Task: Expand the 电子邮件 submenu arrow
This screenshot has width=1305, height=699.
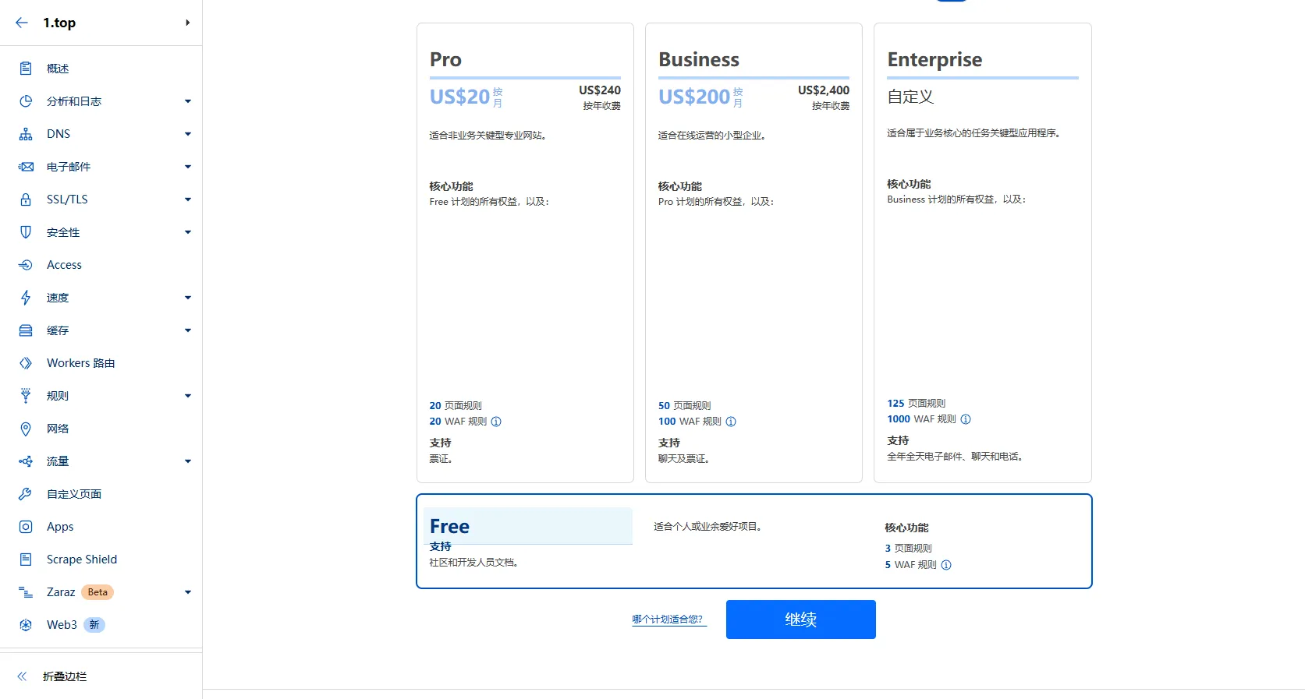Action: coord(187,167)
